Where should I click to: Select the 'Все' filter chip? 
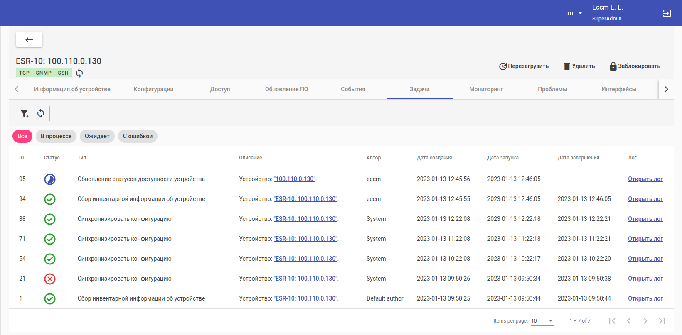coord(22,136)
